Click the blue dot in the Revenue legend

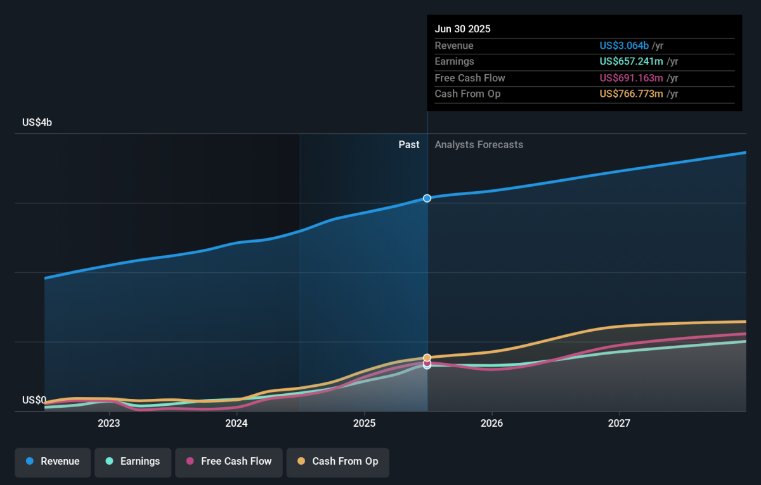click(x=29, y=462)
